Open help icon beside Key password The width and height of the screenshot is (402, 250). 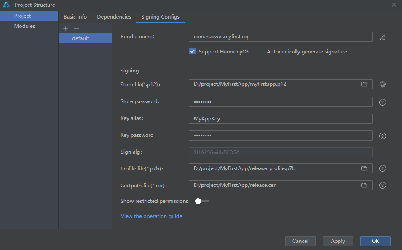pos(383,136)
